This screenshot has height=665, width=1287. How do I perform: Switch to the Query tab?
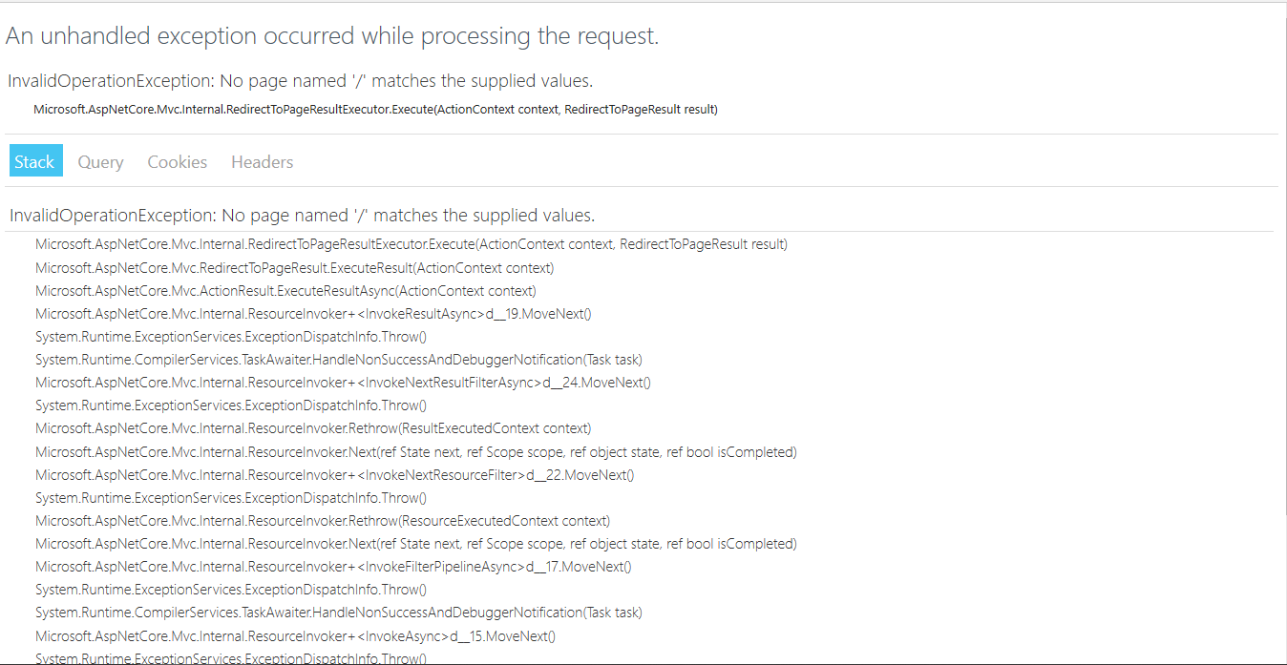pyautogui.click(x=100, y=161)
